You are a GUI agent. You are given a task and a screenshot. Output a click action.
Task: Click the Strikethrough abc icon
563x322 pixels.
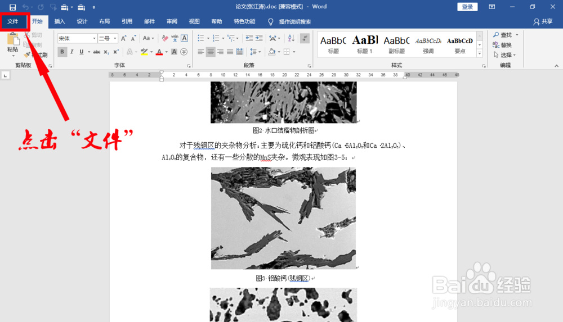click(x=97, y=52)
